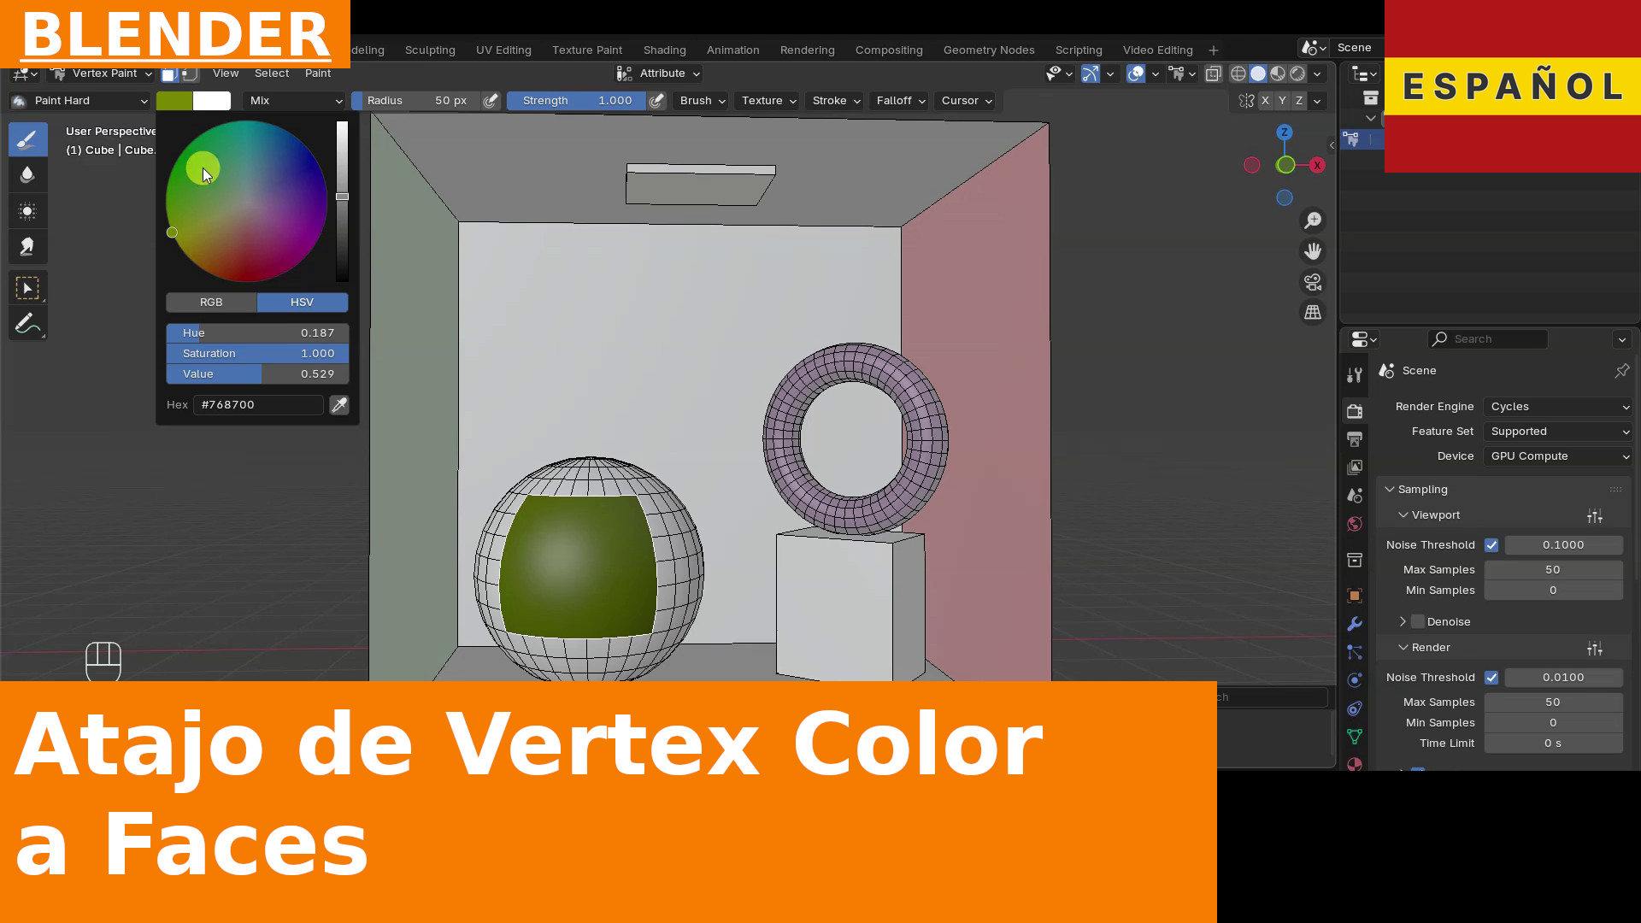Click the pan view hand icon
1641x923 pixels.
[1313, 251]
